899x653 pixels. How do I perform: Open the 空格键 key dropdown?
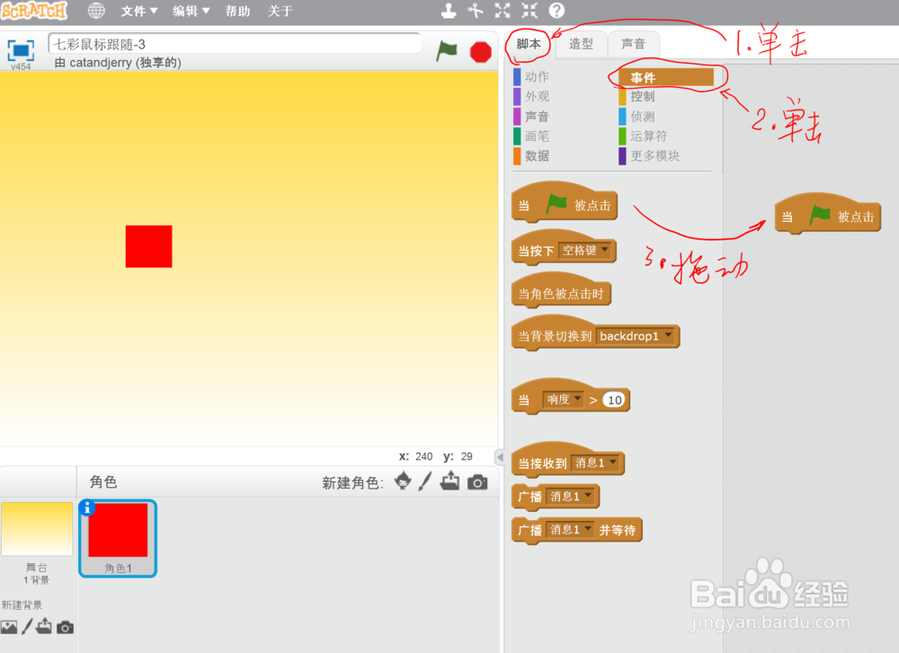coord(584,251)
